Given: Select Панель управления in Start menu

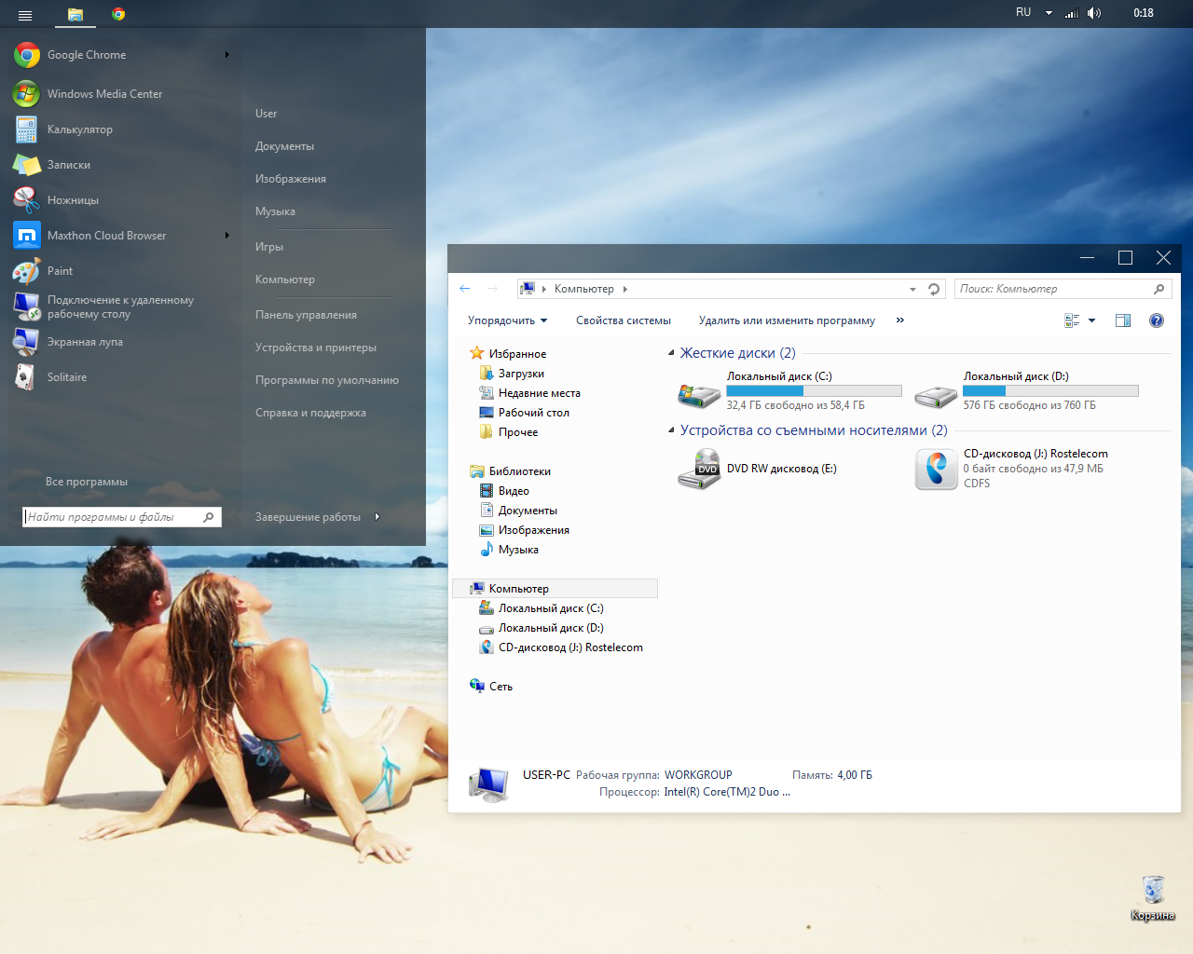Looking at the screenshot, I should tap(306, 315).
